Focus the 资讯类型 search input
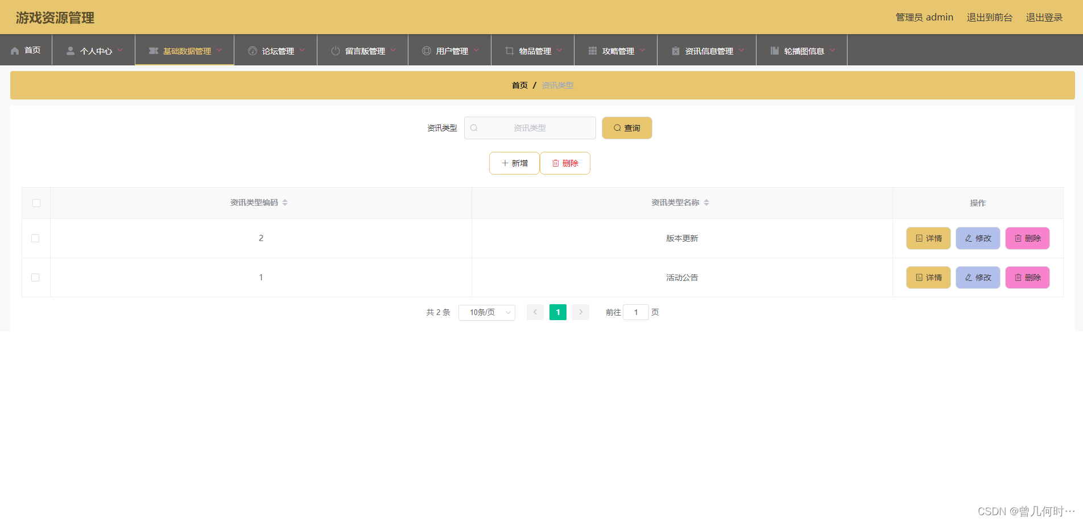This screenshot has height=522, width=1083. (530, 128)
